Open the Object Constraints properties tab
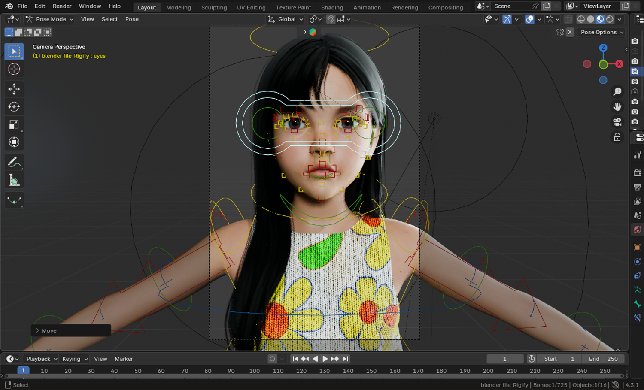 (638, 276)
